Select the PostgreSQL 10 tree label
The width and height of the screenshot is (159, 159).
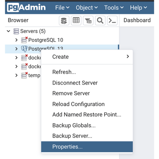(46, 40)
